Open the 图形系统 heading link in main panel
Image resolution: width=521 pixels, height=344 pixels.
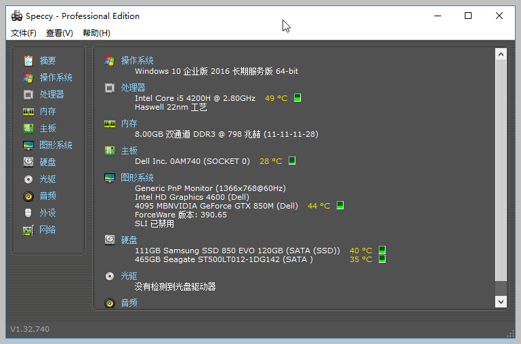pos(137,177)
